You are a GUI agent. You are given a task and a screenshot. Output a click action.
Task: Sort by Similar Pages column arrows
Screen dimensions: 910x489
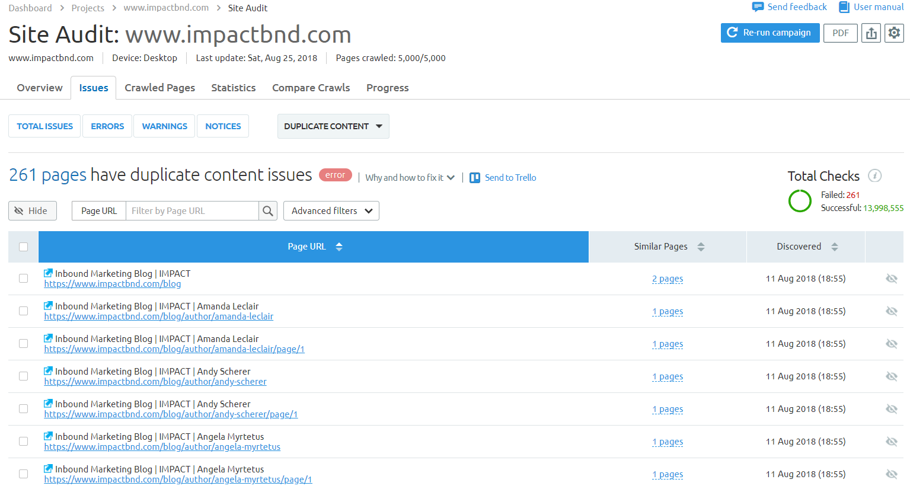[x=701, y=247]
